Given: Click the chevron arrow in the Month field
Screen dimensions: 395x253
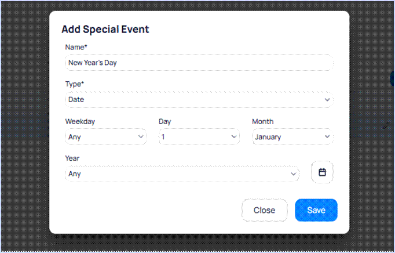Looking at the screenshot, I should click(327, 137).
